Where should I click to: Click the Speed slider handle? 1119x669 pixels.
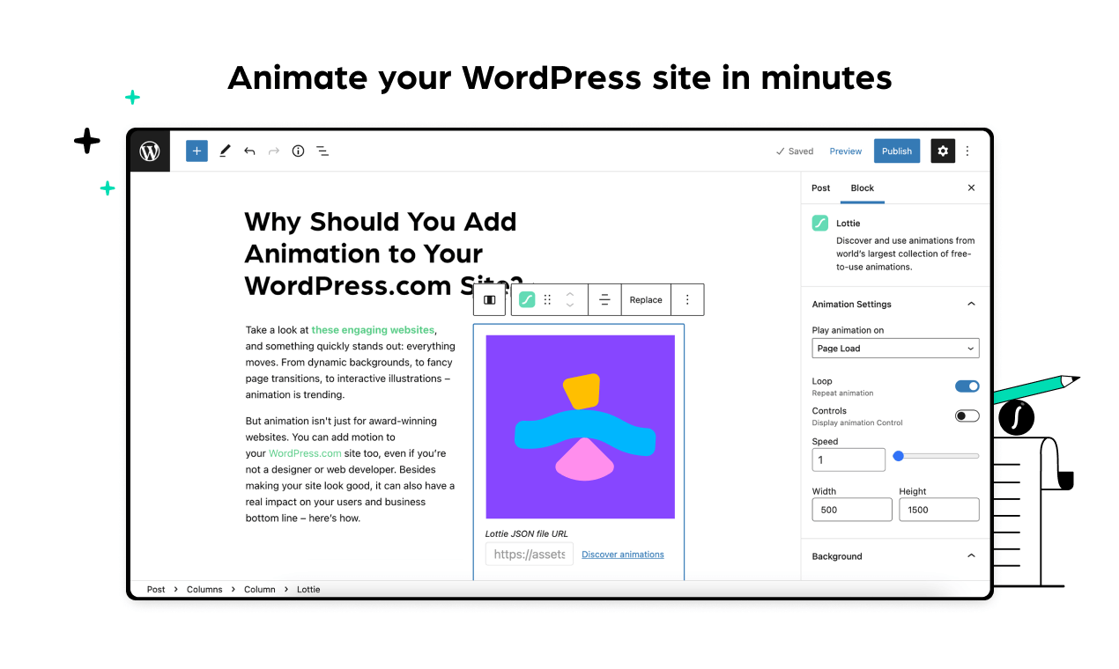[899, 456]
